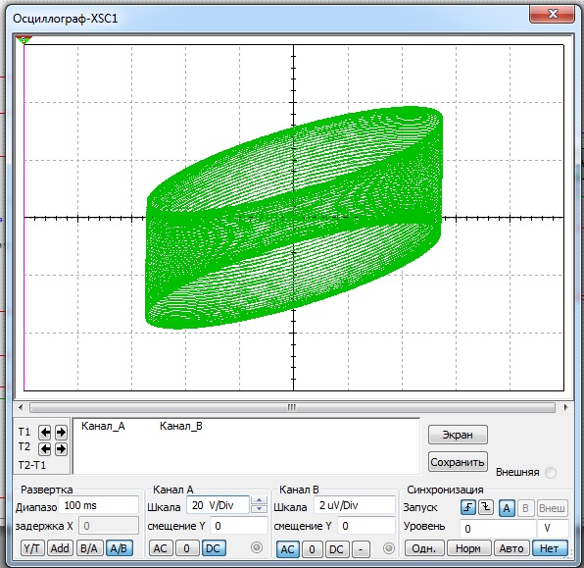This screenshot has height=568, width=584.
Task: Click the Экран button
Action: (458, 435)
